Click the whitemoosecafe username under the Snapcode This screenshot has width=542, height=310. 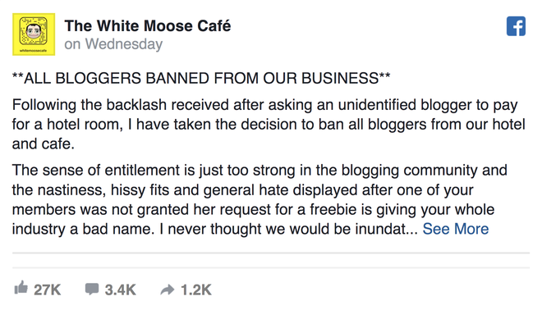coord(34,51)
